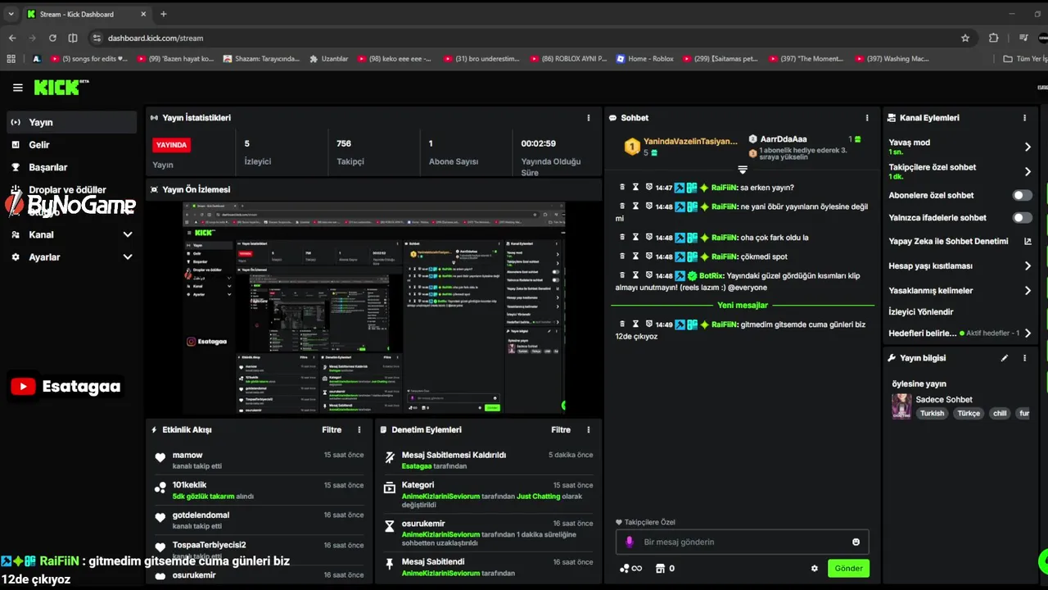The image size is (1048, 590).
Task: Open Home - Roblox bookmark
Action: click(x=644, y=59)
